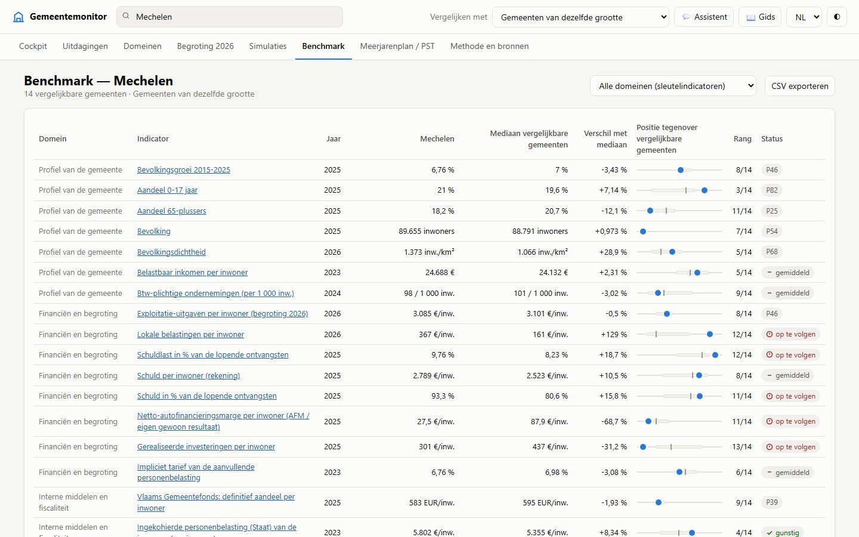Open the Netto-autofinancieringsmarge per inwoner link

pos(223,421)
